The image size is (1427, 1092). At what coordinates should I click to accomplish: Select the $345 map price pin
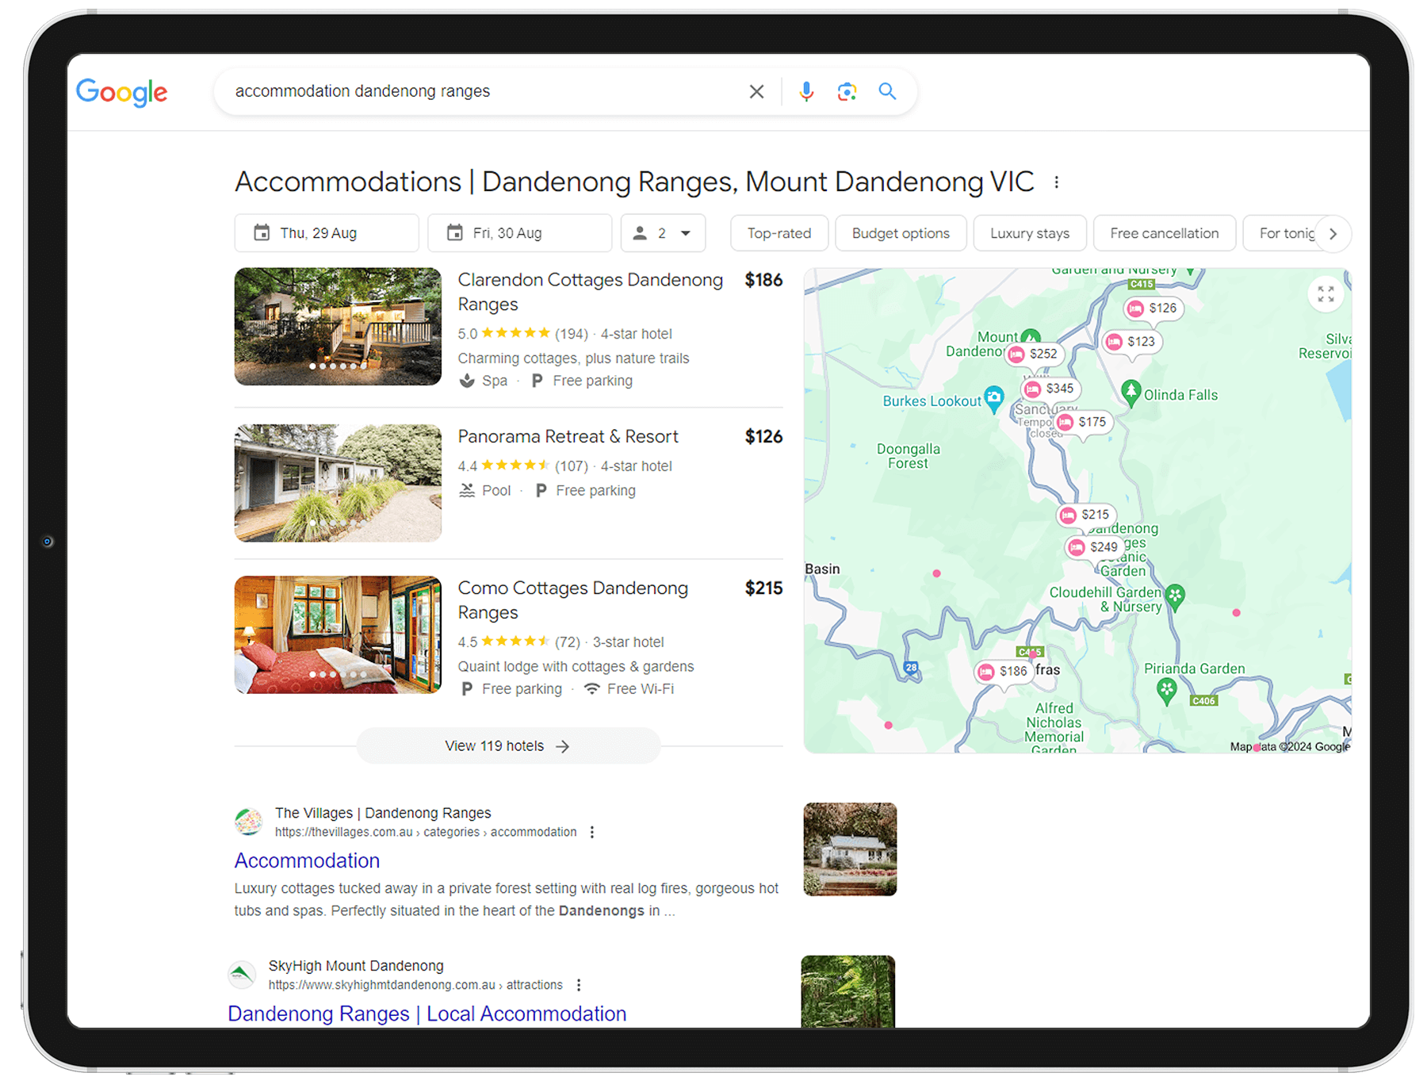click(x=1050, y=389)
